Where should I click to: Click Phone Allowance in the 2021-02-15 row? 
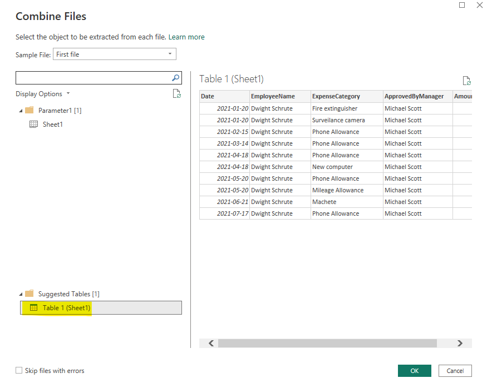pos(347,132)
